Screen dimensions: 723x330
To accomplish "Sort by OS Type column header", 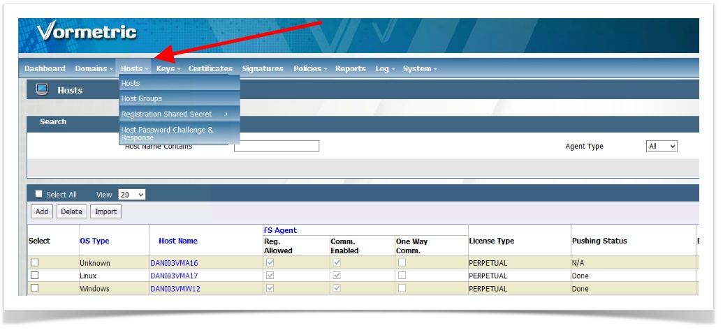I will click(x=94, y=241).
